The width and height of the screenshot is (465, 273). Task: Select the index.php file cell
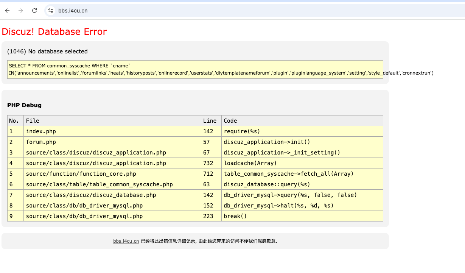click(112, 131)
